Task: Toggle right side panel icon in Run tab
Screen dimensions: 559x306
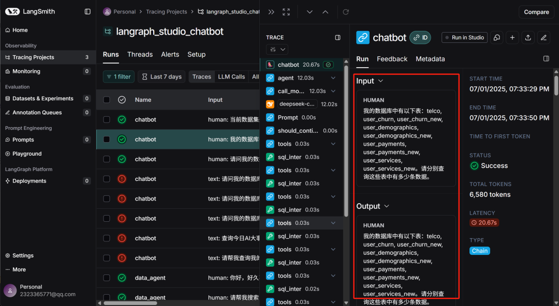Action: (x=546, y=58)
